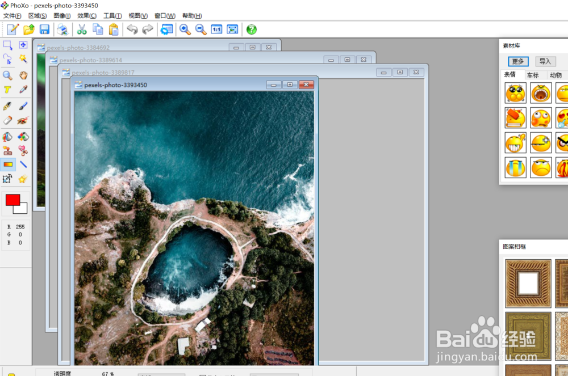This screenshot has height=376, width=568.
Task: Pick the frowning emoji sticker
Action: (x=541, y=167)
